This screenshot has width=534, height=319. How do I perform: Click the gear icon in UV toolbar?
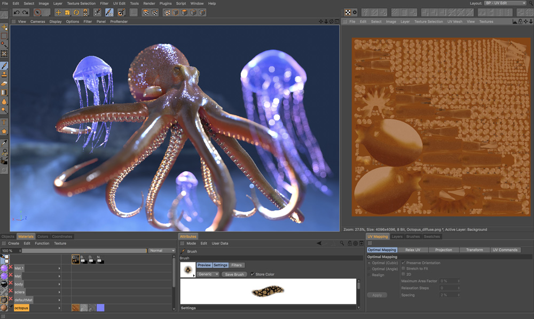(355, 13)
